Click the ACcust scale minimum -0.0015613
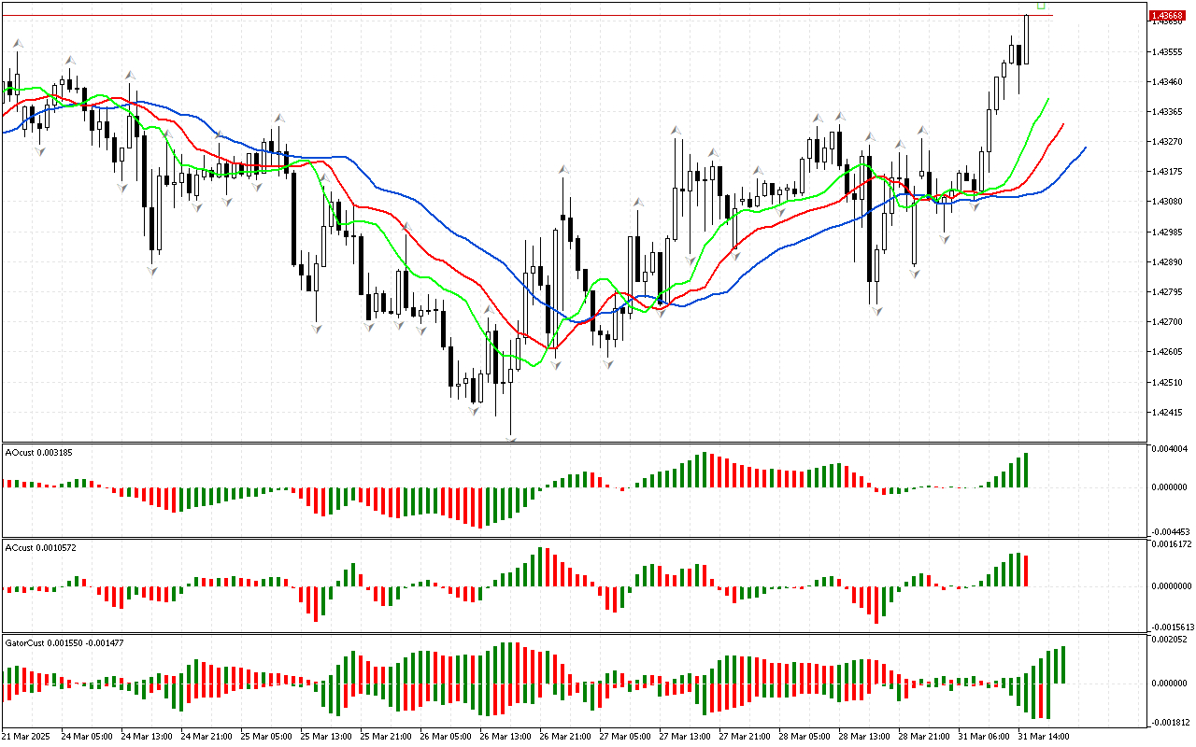The height and width of the screenshot is (747, 1196). (1172, 628)
